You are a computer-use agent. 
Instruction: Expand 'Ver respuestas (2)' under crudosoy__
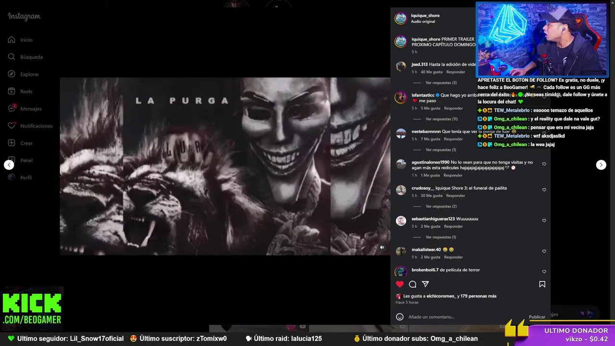click(x=441, y=206)
